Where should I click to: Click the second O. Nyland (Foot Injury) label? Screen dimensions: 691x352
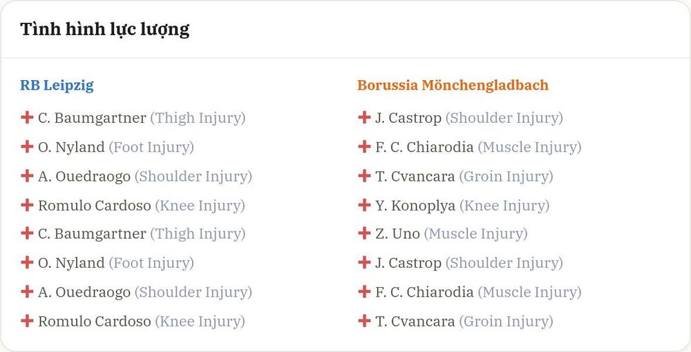point(151,263)
